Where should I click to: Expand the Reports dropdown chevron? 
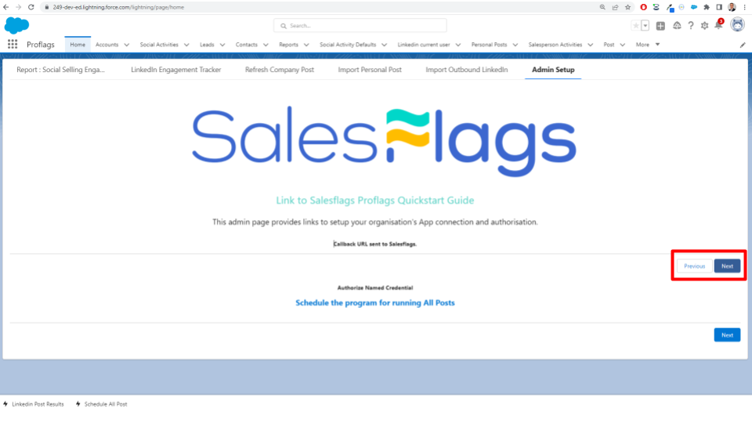pos(306,45)
